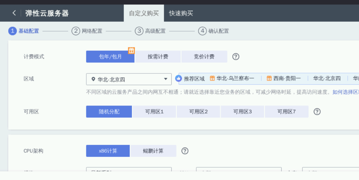Click gift icon before 华北-乌兰察布一

tap(212, 79)
